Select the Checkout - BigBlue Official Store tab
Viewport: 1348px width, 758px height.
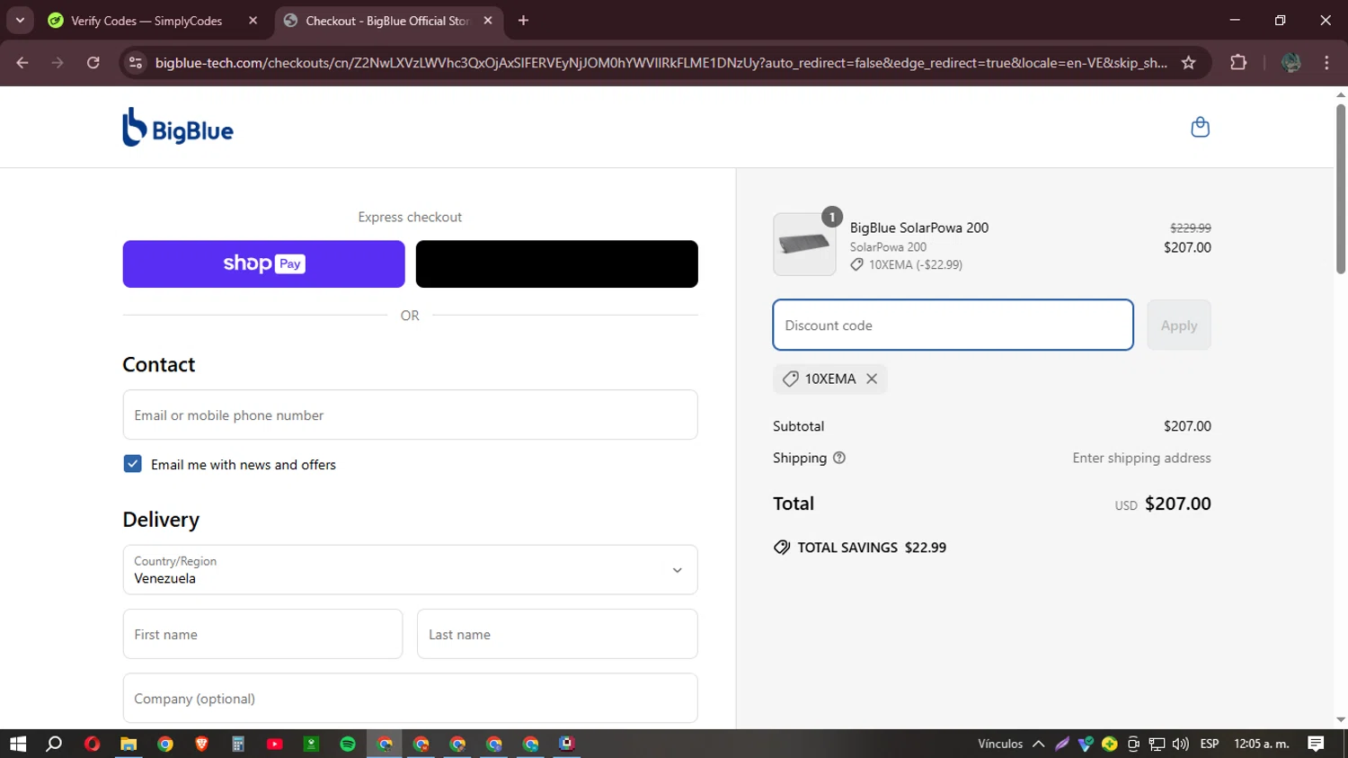pyautogui.click(x=388, y=21)
